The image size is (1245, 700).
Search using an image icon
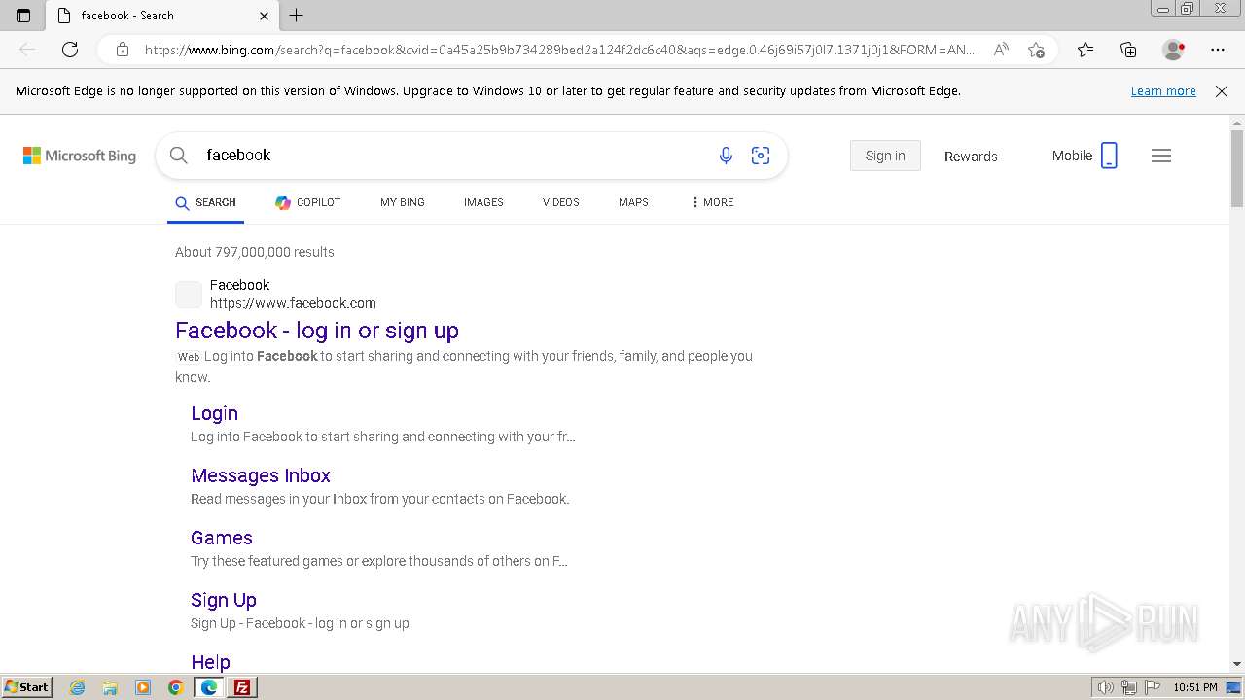click(x=761, y=156)
